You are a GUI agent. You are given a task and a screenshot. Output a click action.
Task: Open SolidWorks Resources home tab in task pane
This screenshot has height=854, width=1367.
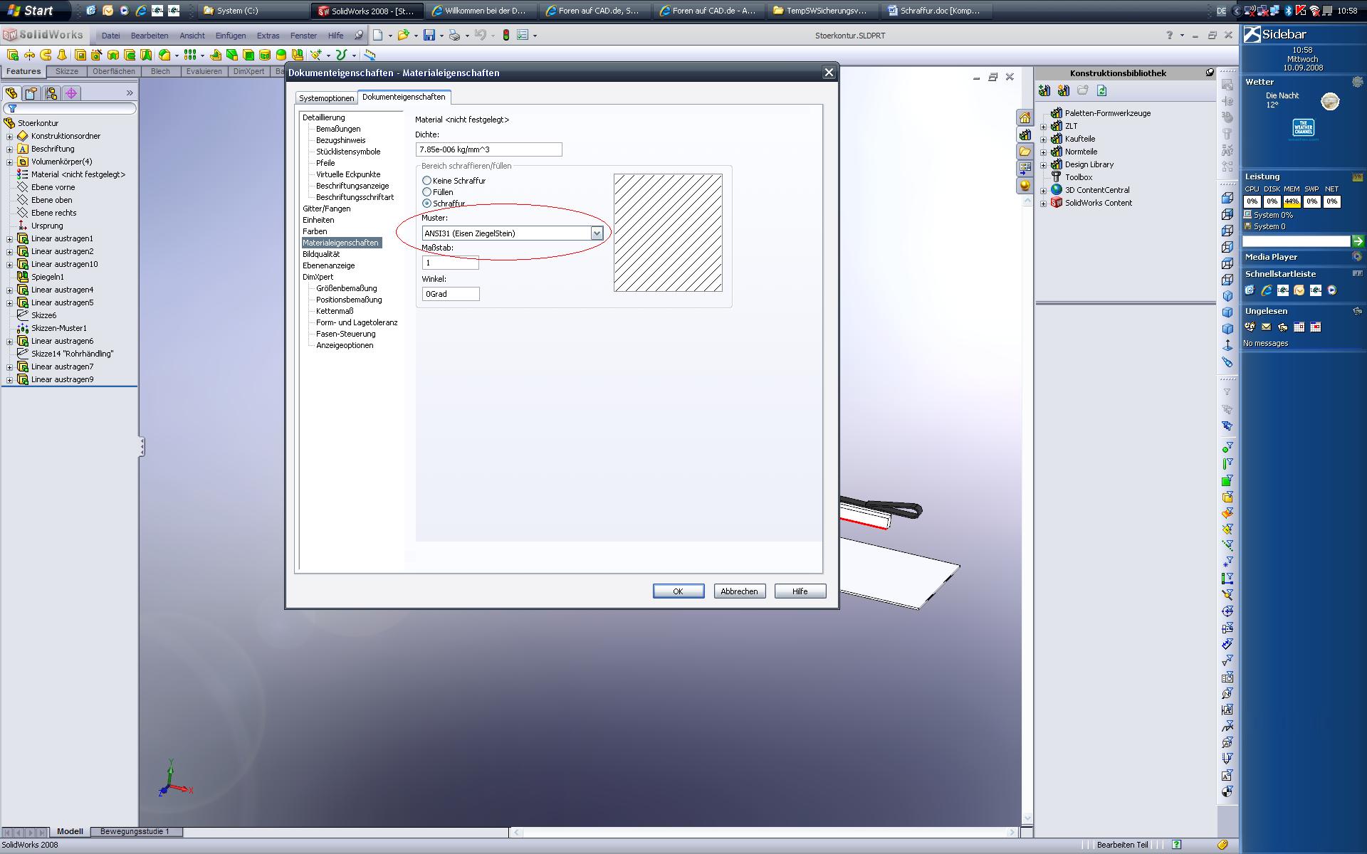1025,117
